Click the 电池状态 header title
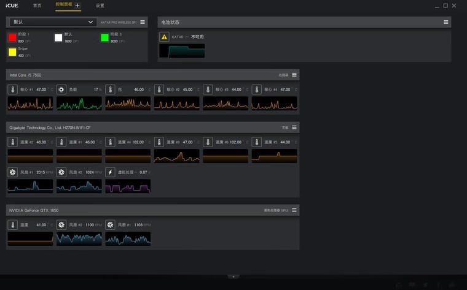 (x=170, y=22)
